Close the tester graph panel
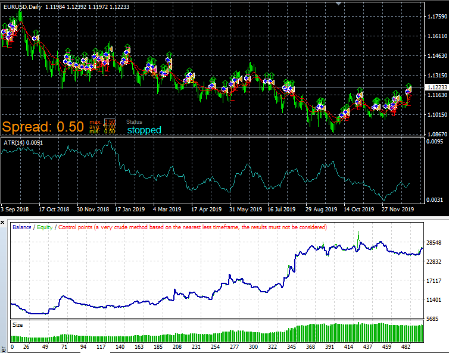Image resolution: width=449 pixels, height=353 pixels. (x=2, y=223)
